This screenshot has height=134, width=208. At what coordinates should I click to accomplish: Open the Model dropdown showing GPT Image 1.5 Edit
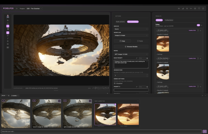131,54
